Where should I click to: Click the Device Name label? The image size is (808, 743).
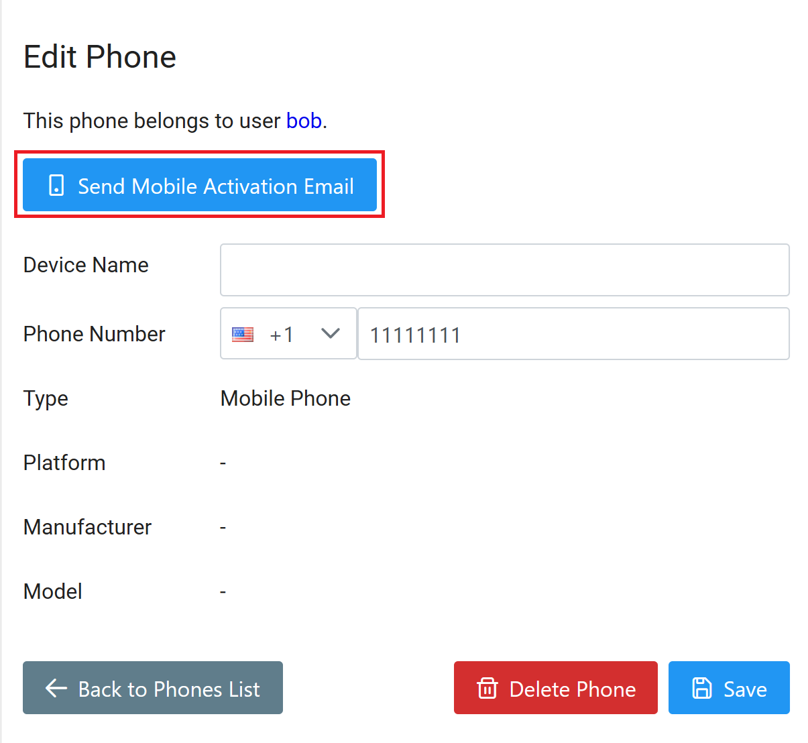86,265
